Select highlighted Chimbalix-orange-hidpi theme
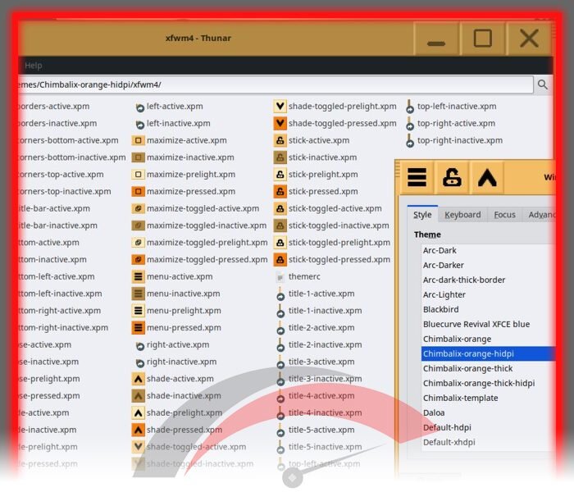574x492 pixels. coord(489,354)
